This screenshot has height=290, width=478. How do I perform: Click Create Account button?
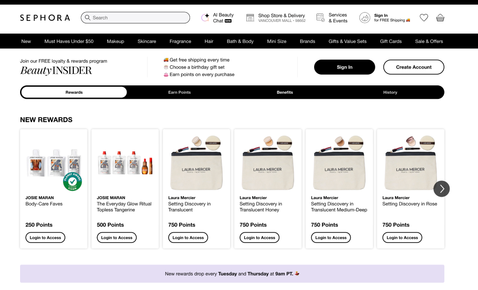coord(414,67)
